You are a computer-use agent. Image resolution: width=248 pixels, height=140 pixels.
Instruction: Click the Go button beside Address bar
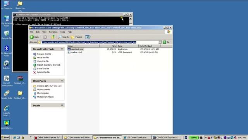(x=166, y=42)
